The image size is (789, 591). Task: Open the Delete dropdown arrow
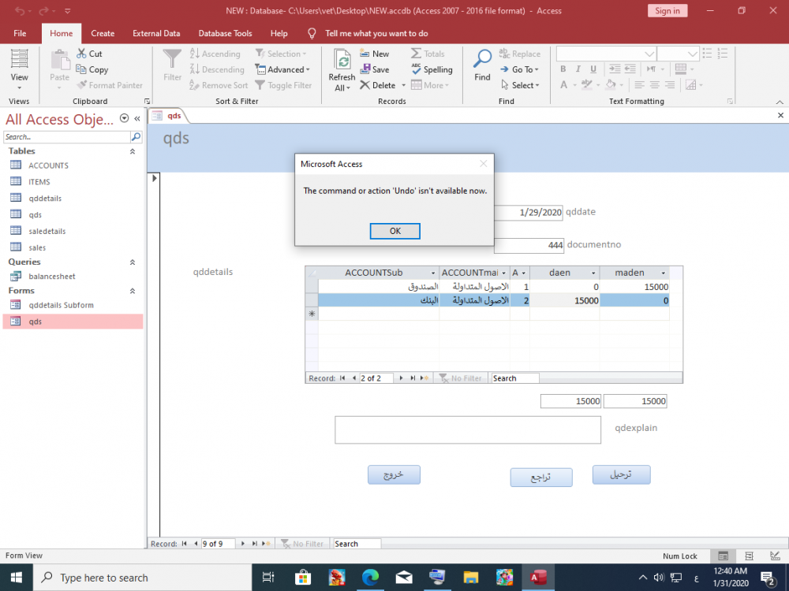(403, 85)
